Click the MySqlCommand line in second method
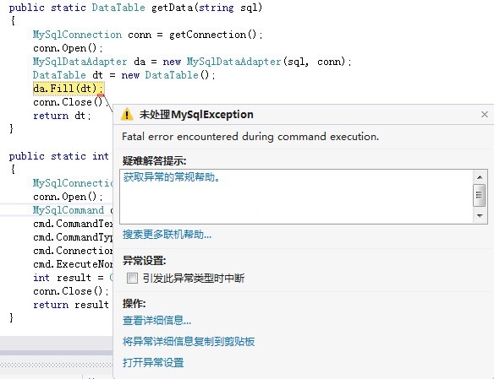 [73, 210]
